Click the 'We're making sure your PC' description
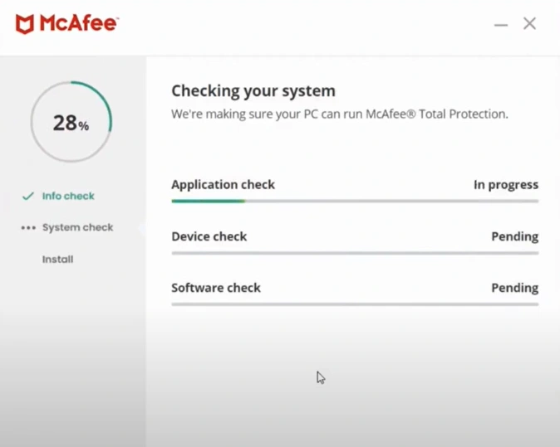This screenshot has height=447, width=560. click(340, 114)
